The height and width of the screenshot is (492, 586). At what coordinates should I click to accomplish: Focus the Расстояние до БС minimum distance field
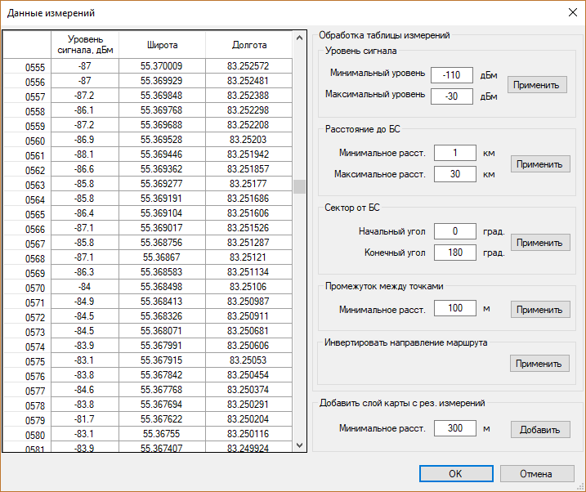coord(455,153)
